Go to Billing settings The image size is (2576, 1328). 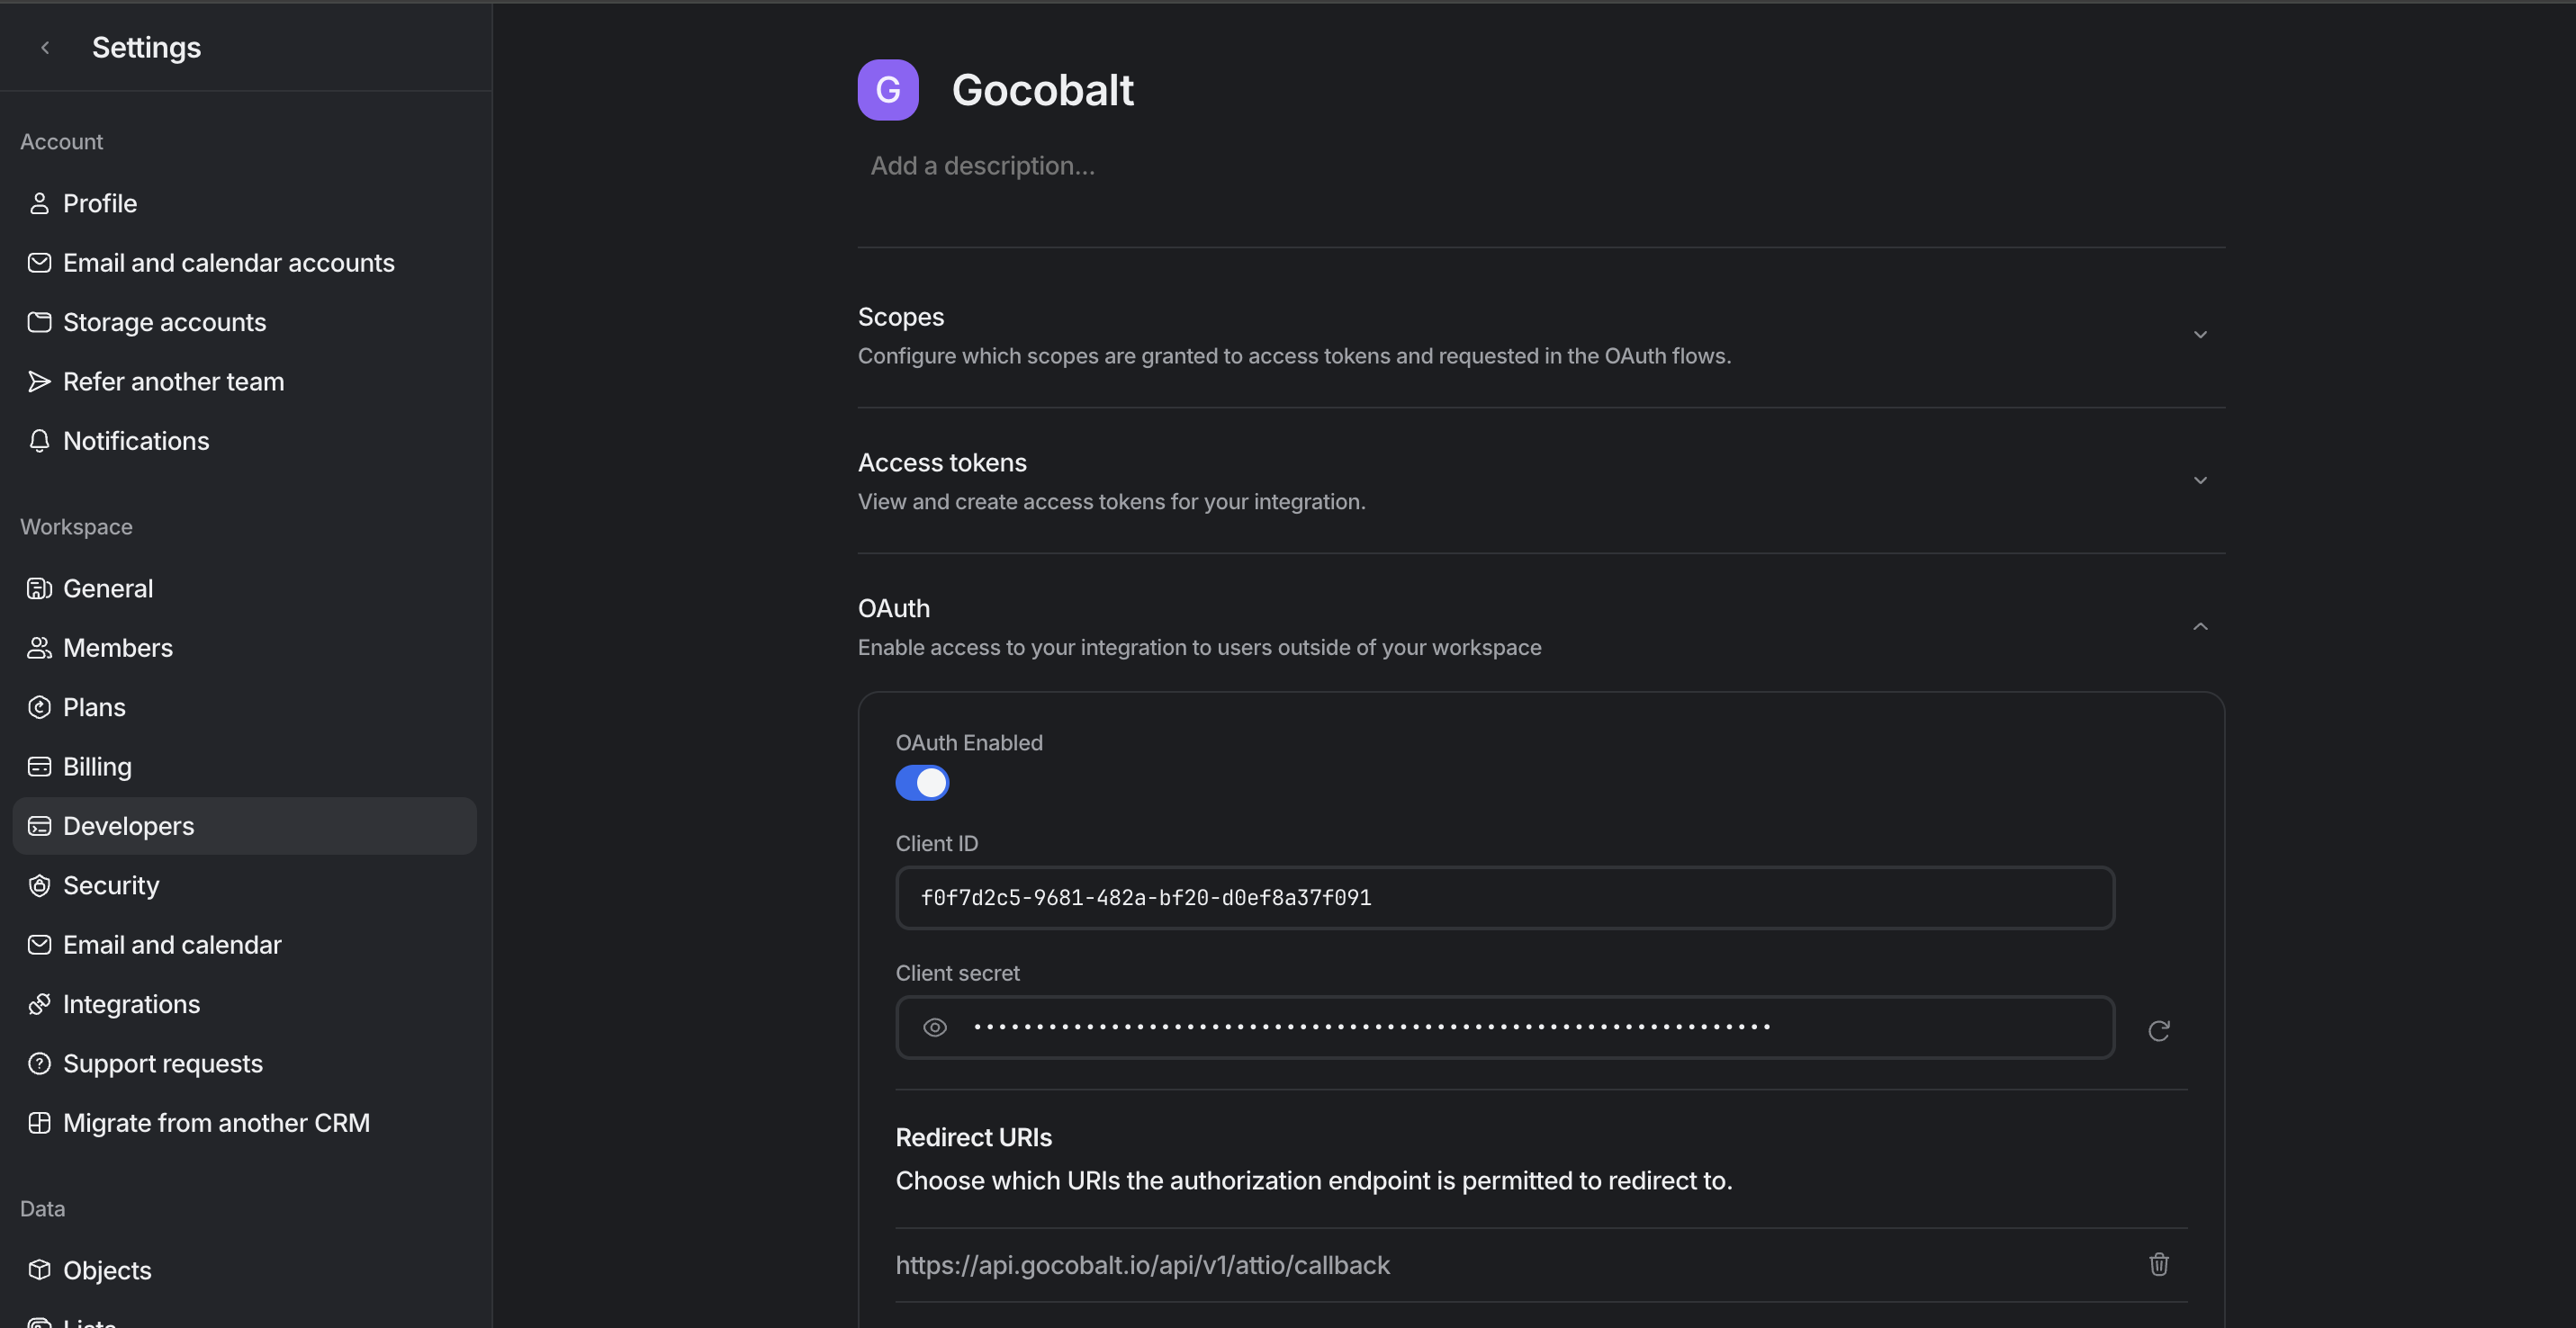coord(97,767)
